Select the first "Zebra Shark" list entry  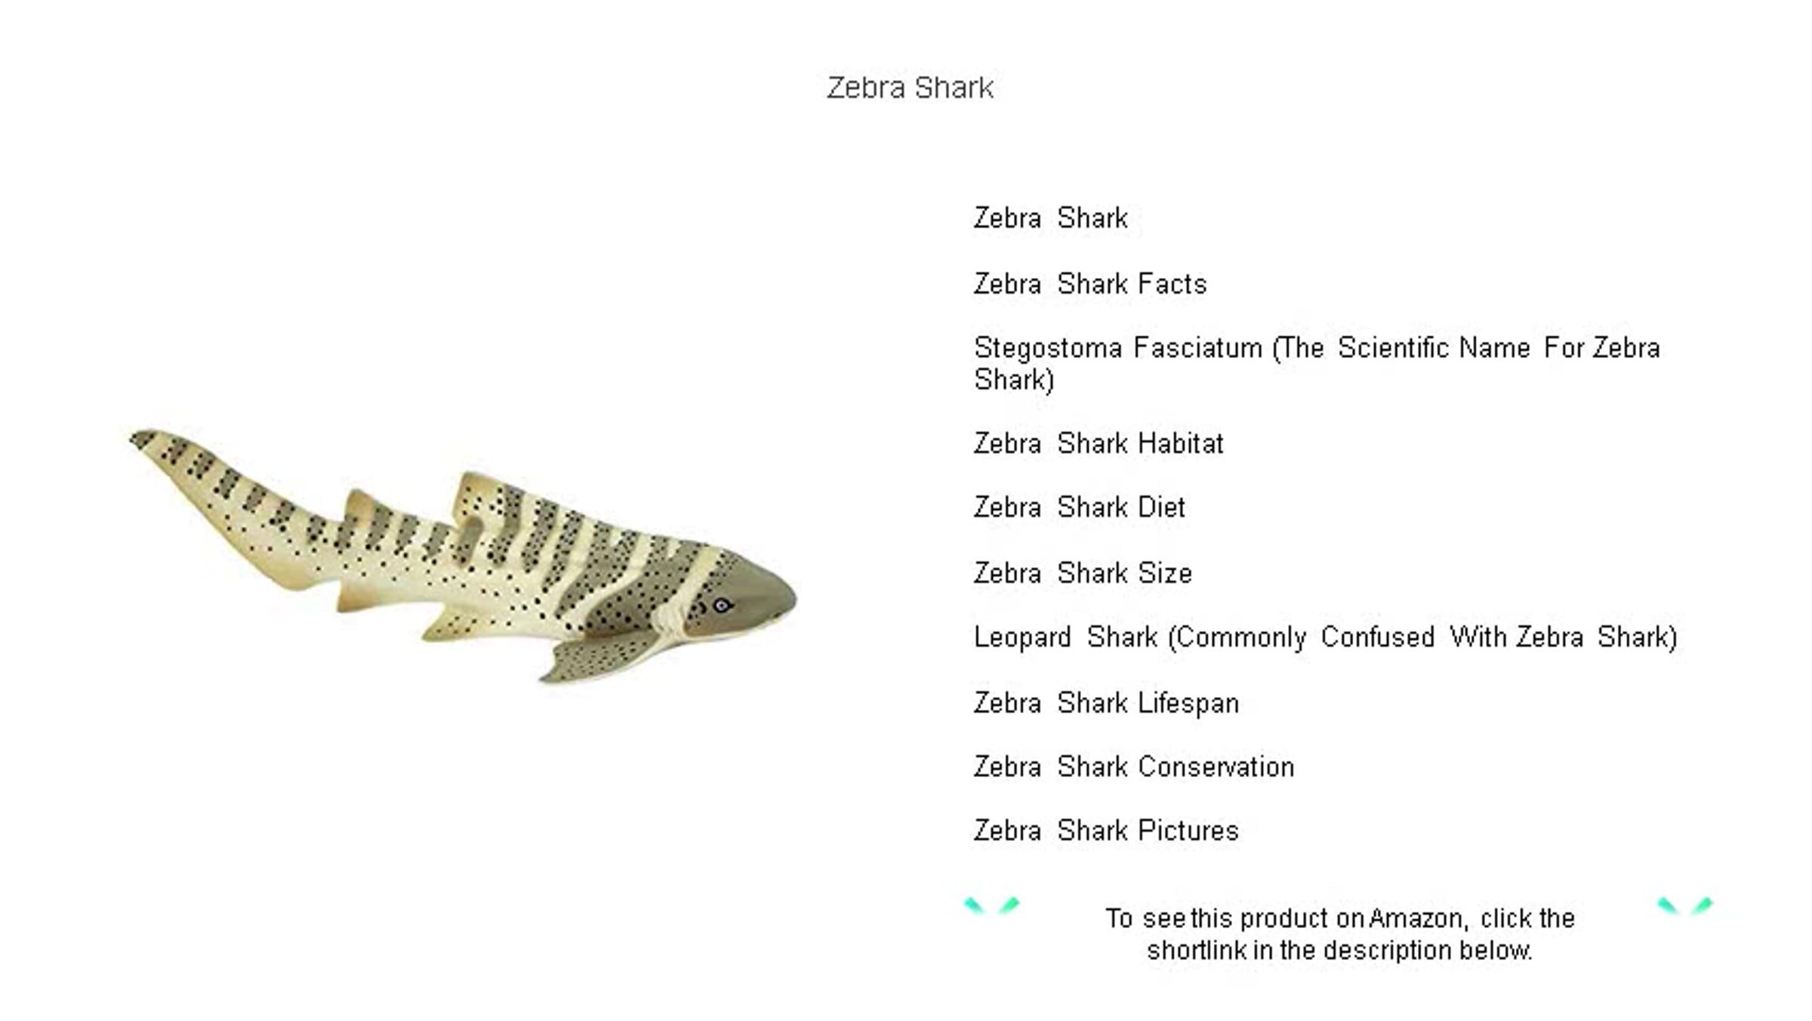tap(1050, 218)
